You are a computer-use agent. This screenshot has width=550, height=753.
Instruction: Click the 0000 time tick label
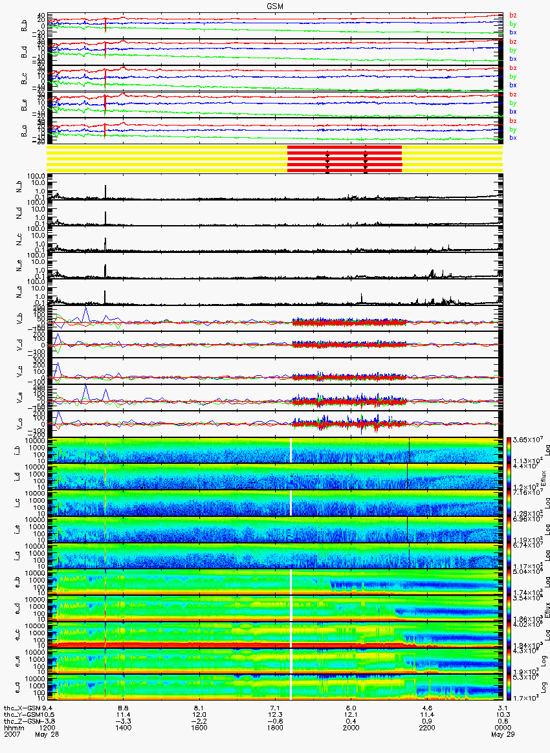[503, 728]
